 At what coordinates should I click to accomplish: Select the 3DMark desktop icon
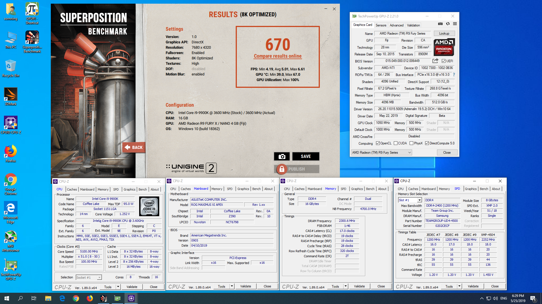pyautogui.click(x=11, y=97)
